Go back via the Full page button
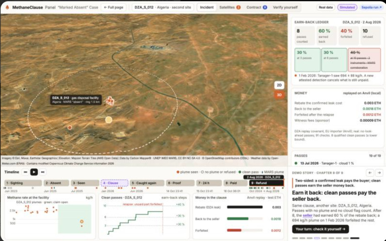 pyautogui.click(x=114, y=7)
